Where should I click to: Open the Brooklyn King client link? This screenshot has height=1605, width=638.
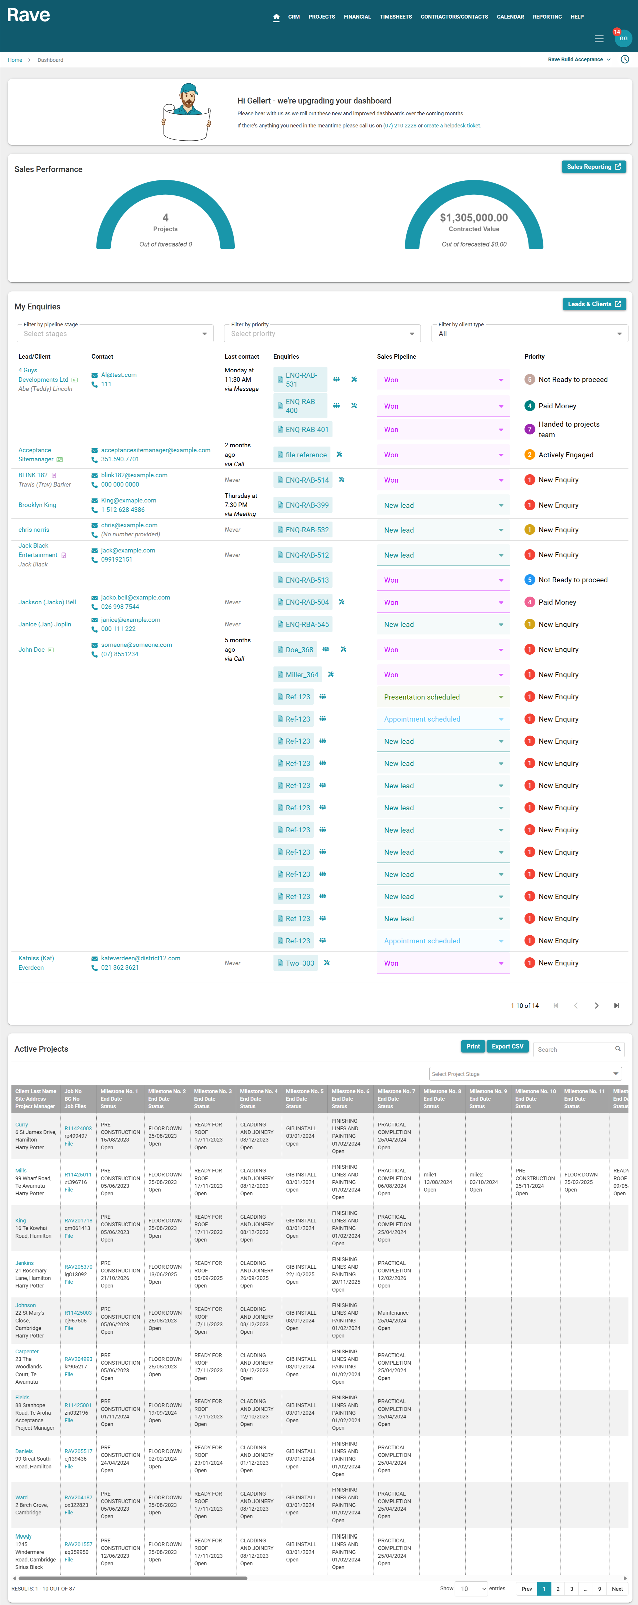pyautogui.click(x=37, y=505)
